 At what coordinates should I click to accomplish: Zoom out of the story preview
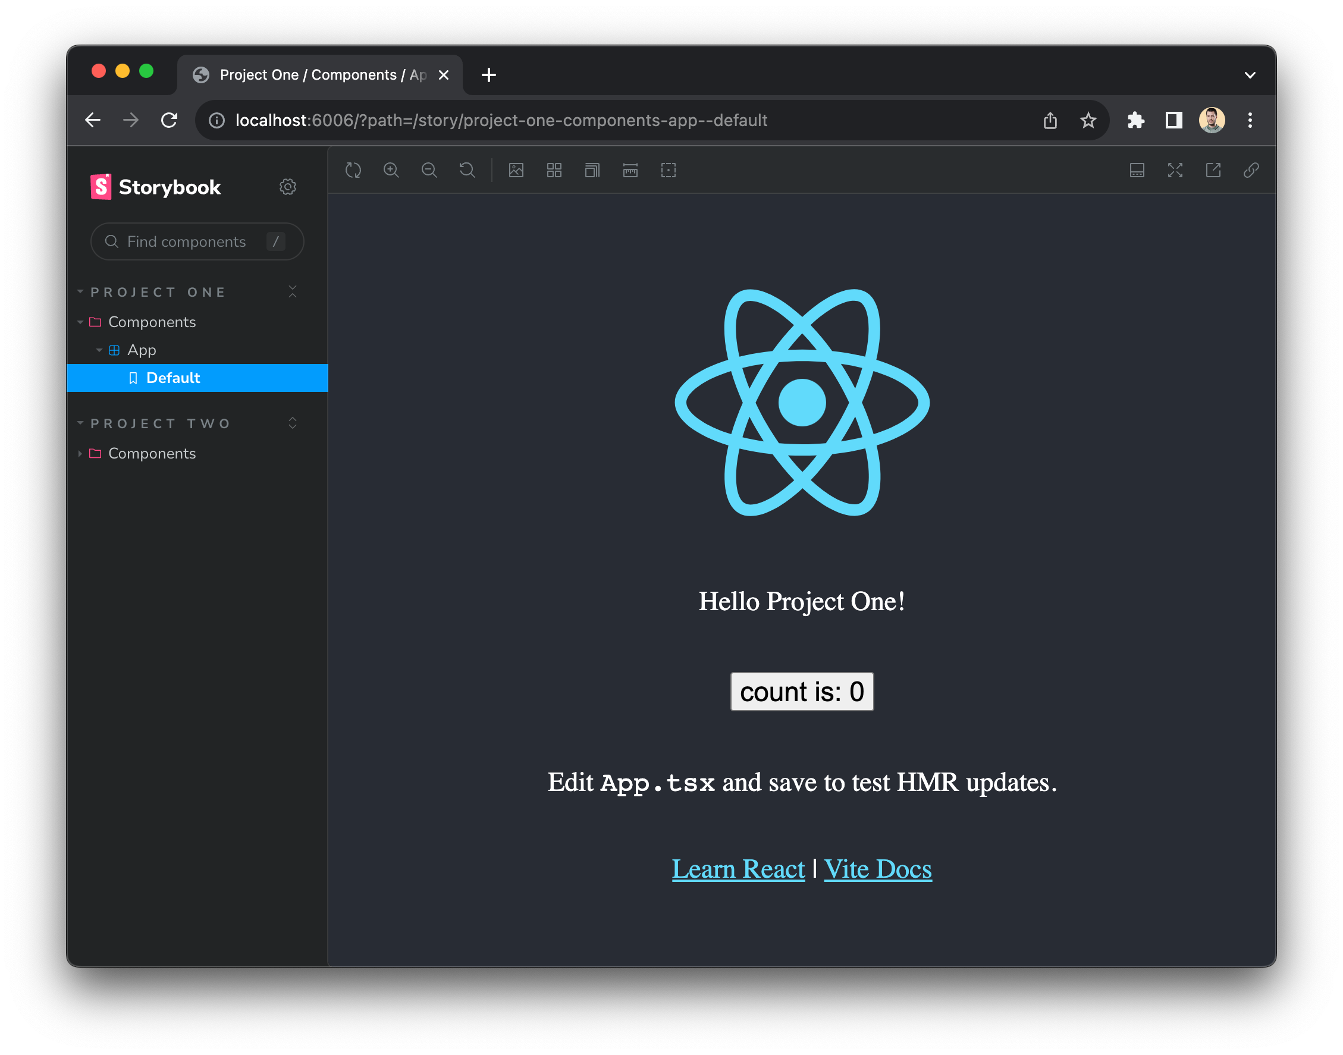[x=429, y=170]
